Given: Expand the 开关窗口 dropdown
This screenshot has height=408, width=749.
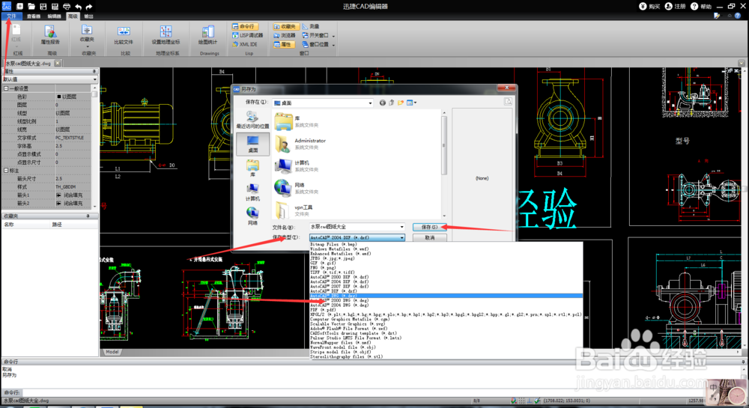Looking at the screenshot, I should pos(333,36).
